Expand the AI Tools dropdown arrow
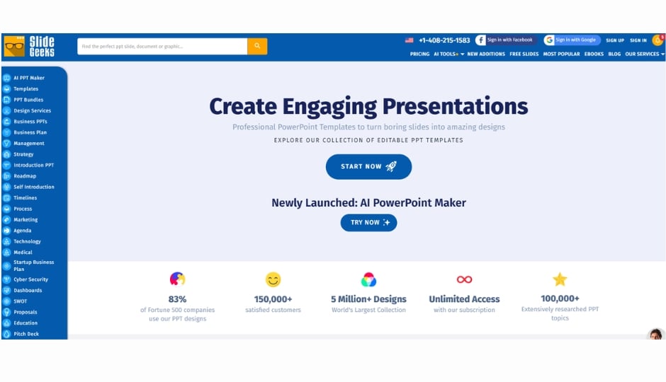This screenshot has width=666, height=382. pyautogui.click(x=462, y=54)
